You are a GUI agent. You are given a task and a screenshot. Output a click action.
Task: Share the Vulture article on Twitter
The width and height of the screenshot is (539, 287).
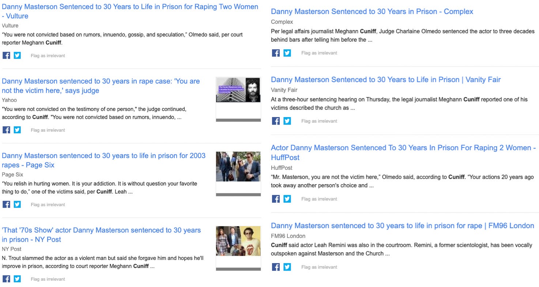(17, 55)
